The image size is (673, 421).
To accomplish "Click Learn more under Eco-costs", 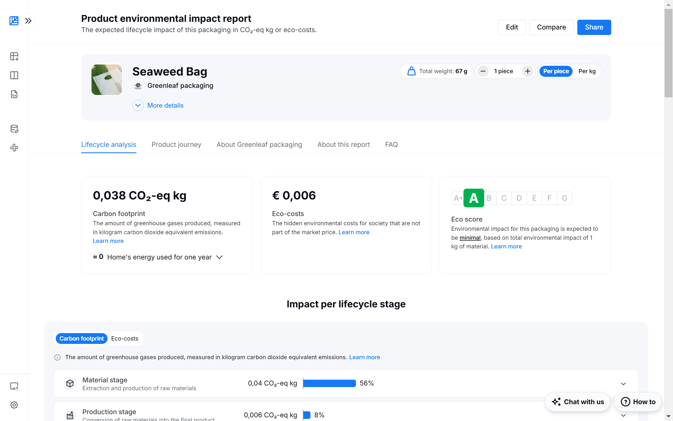I will coord(354,232).
